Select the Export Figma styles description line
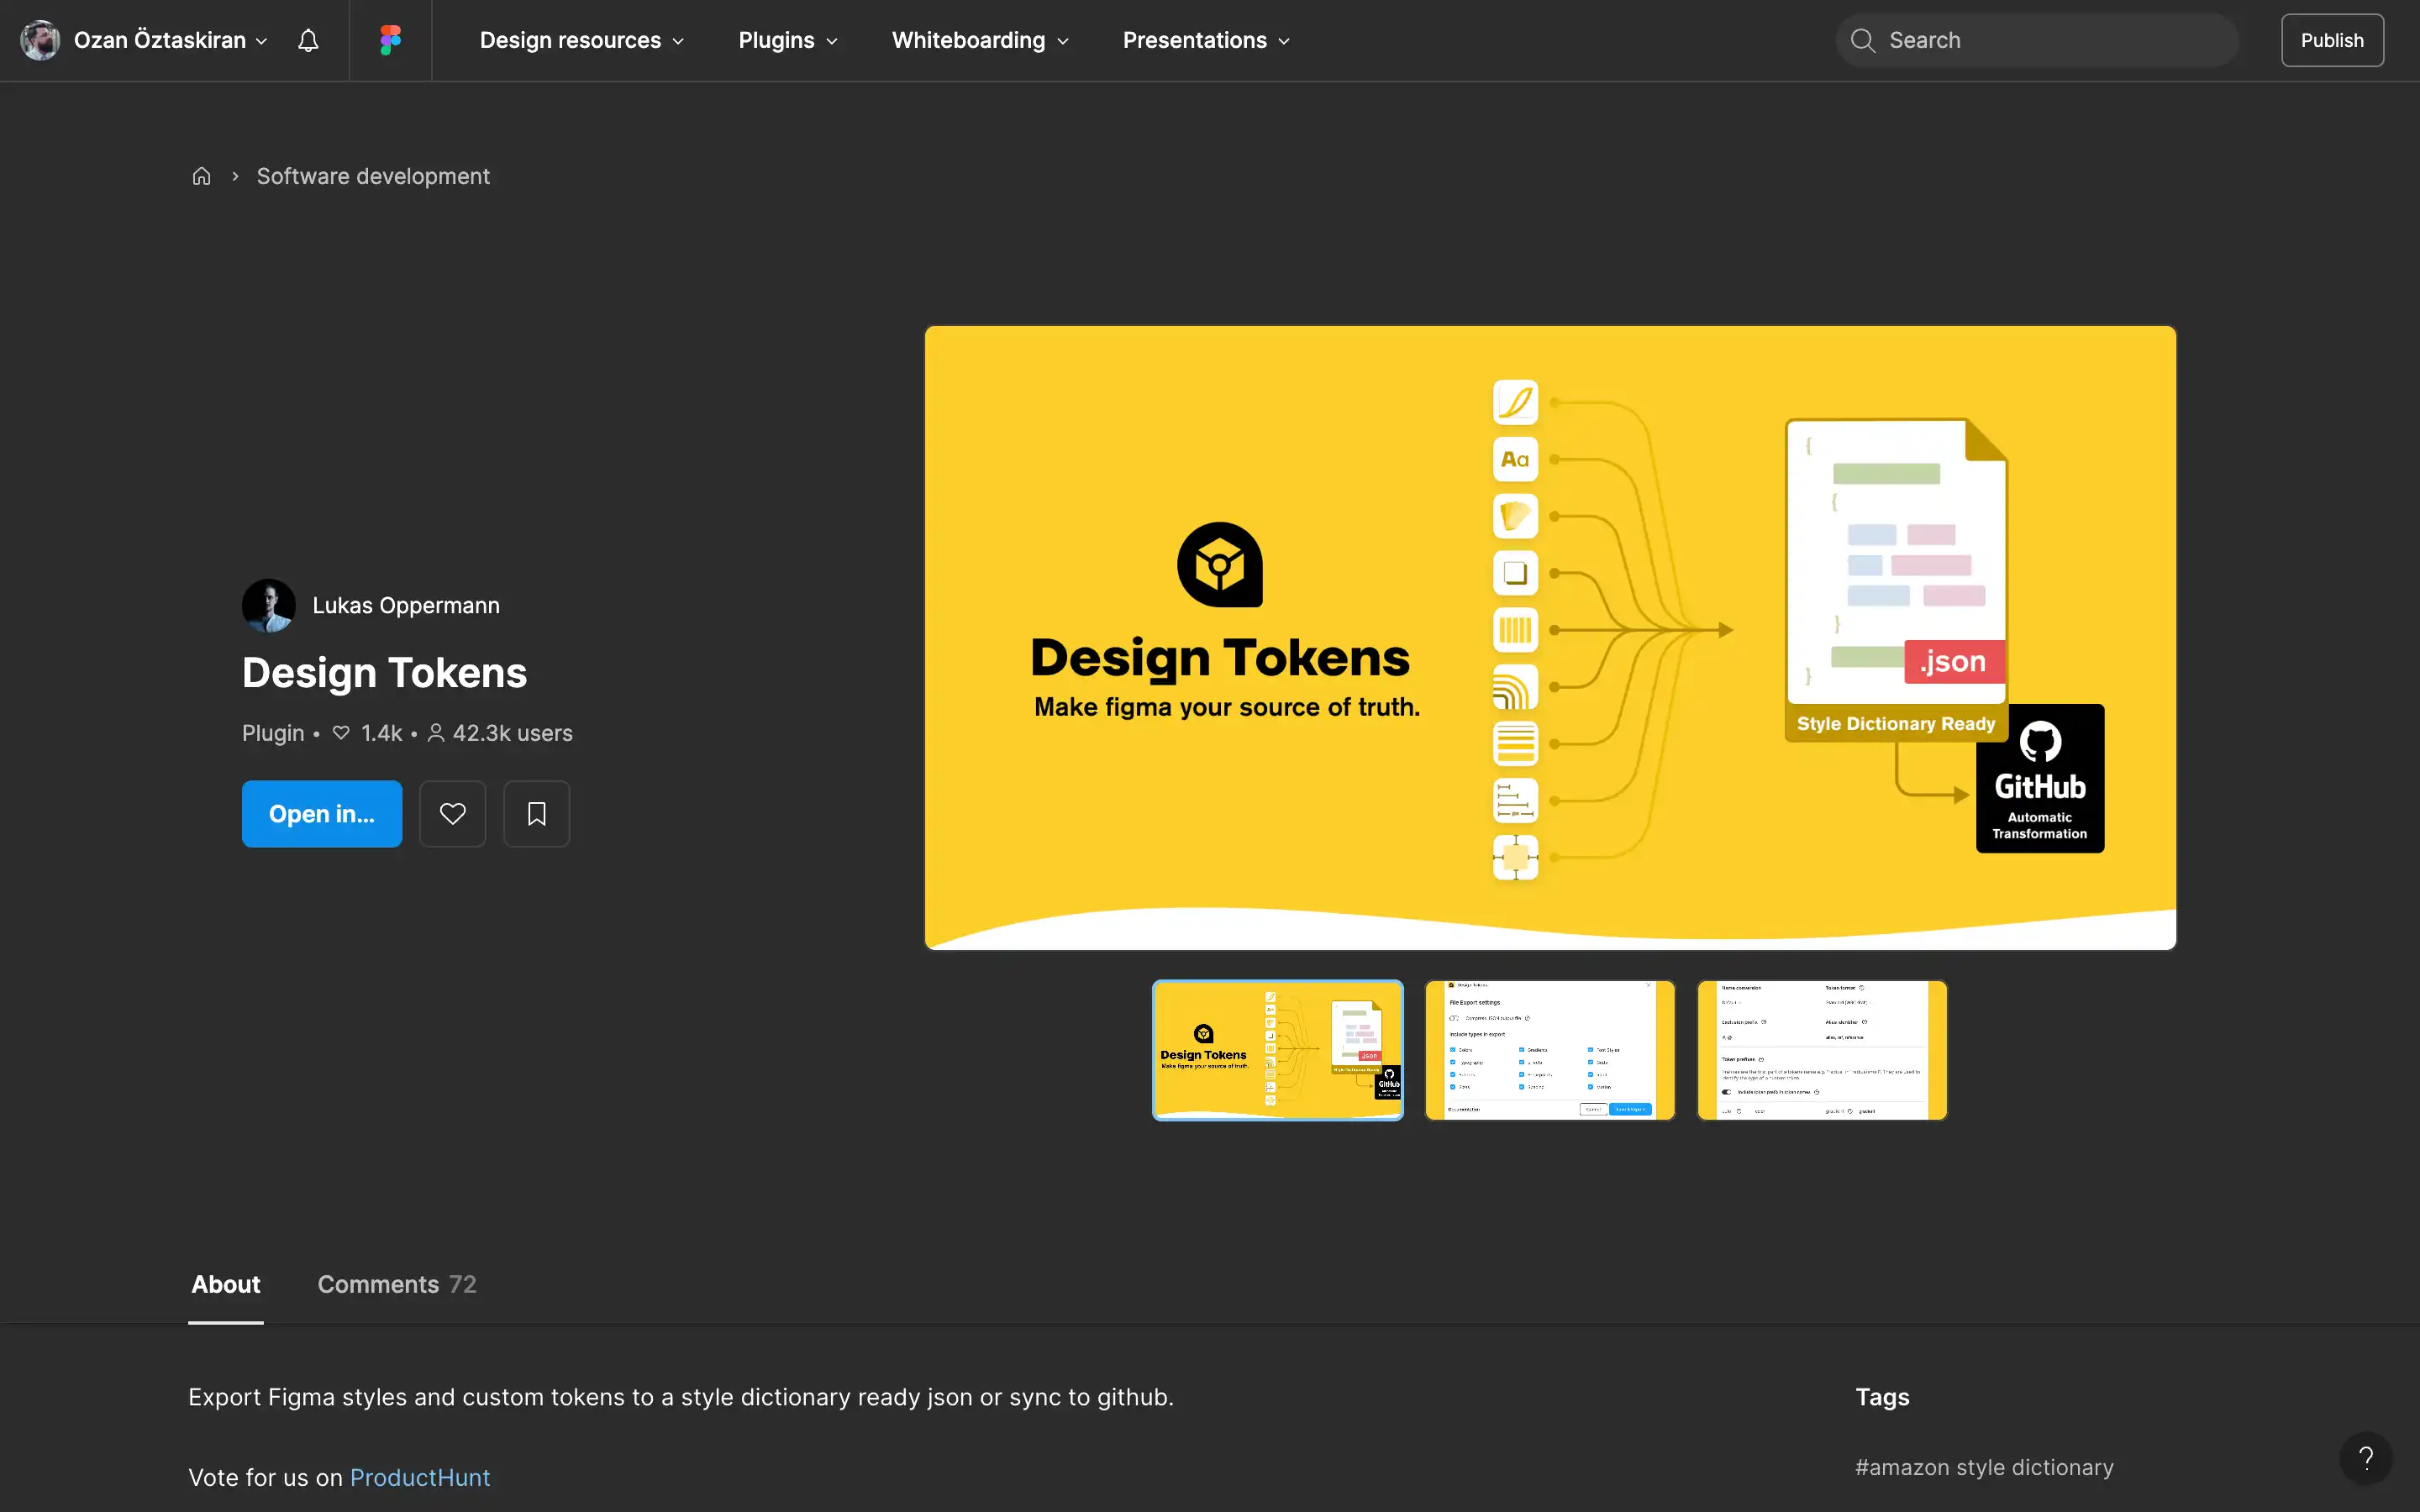 pos(681,1397)
